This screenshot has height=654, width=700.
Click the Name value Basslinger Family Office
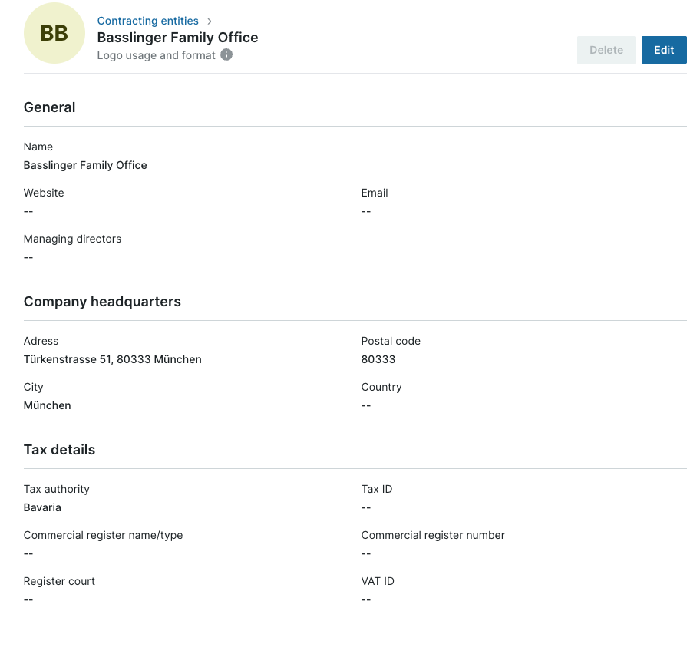point(85,165)
